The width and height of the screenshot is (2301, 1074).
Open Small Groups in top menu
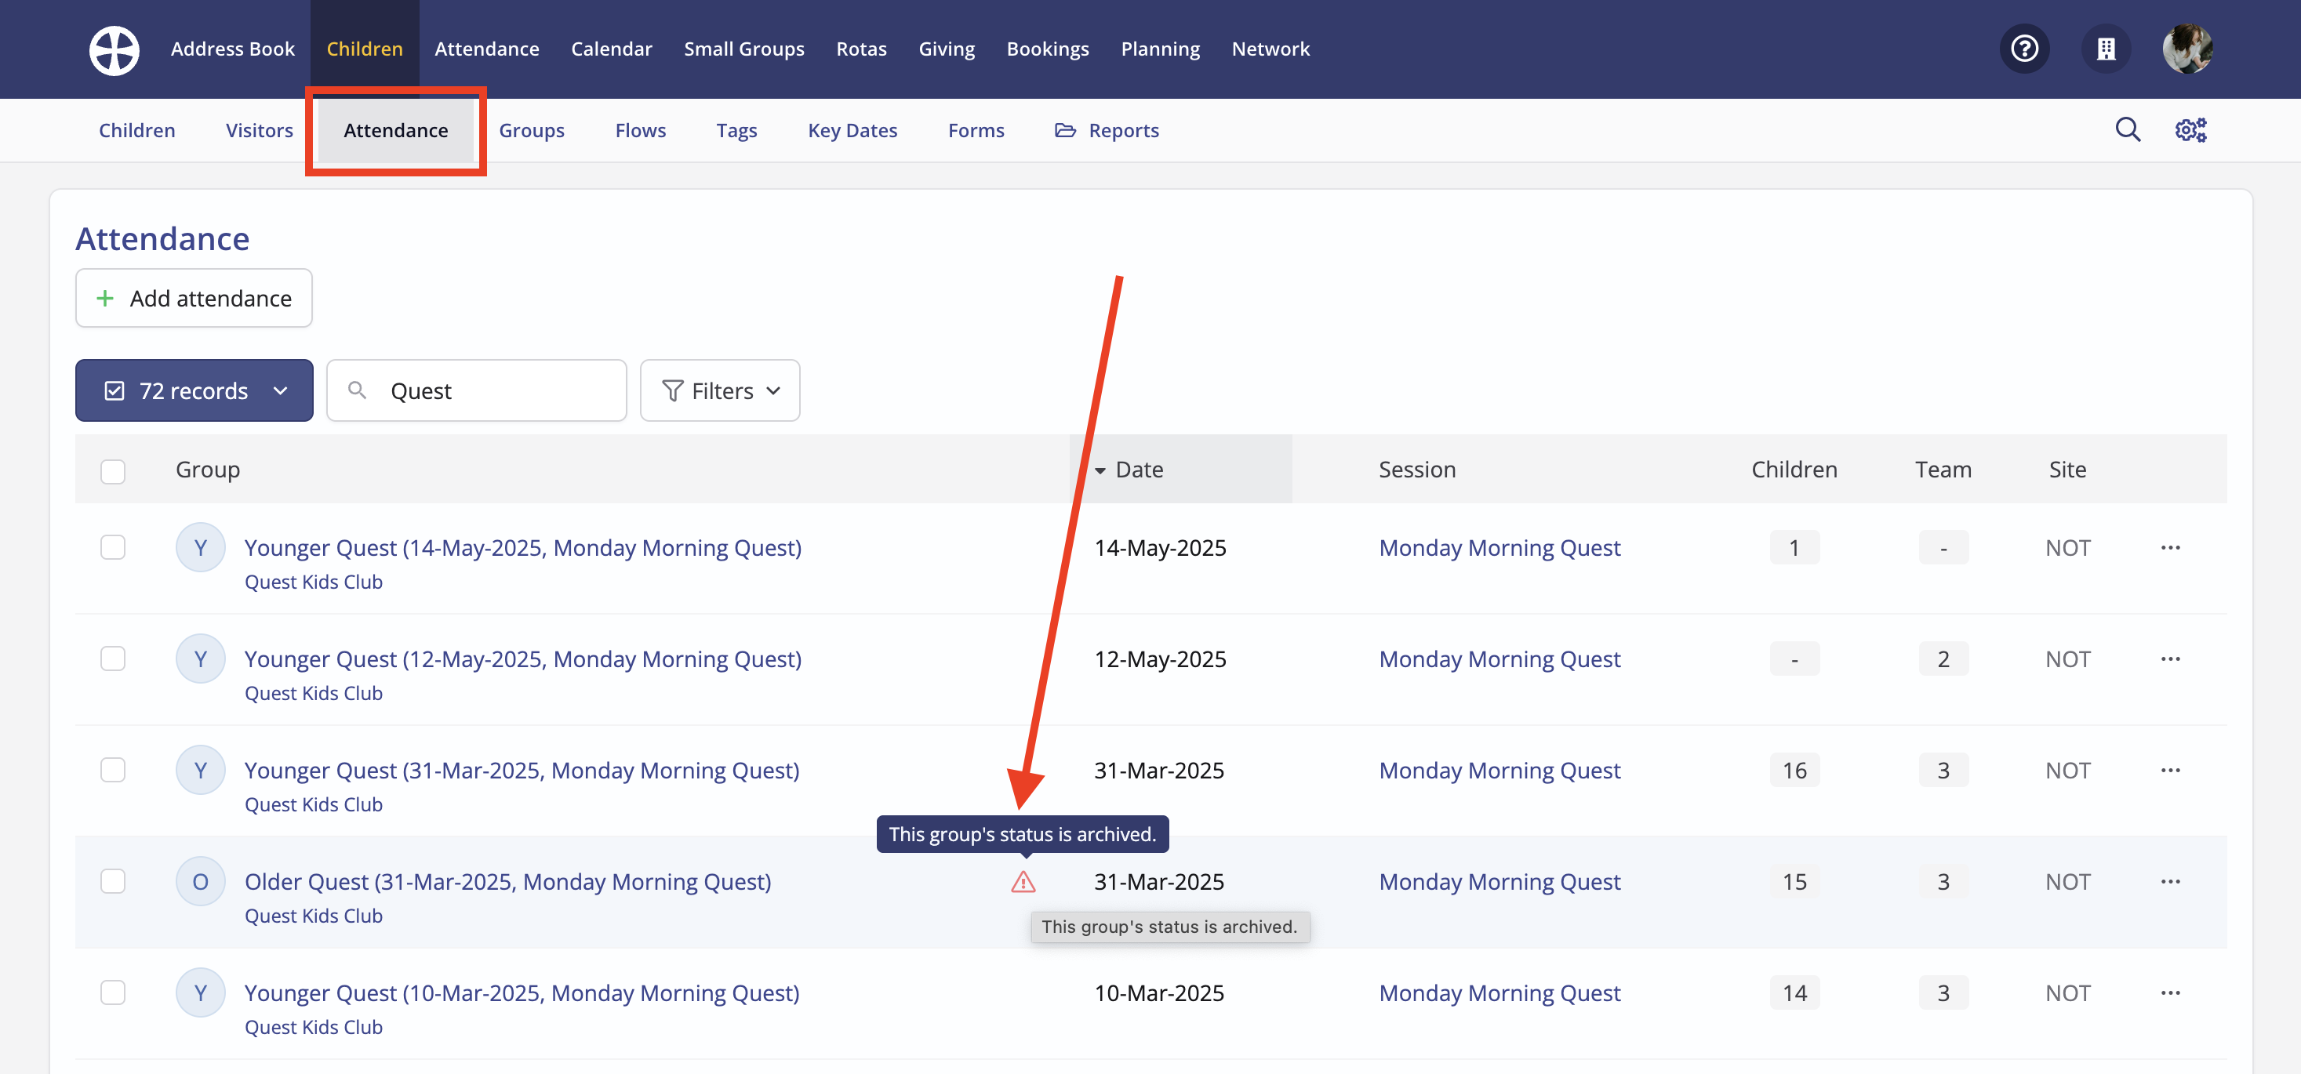743,49
